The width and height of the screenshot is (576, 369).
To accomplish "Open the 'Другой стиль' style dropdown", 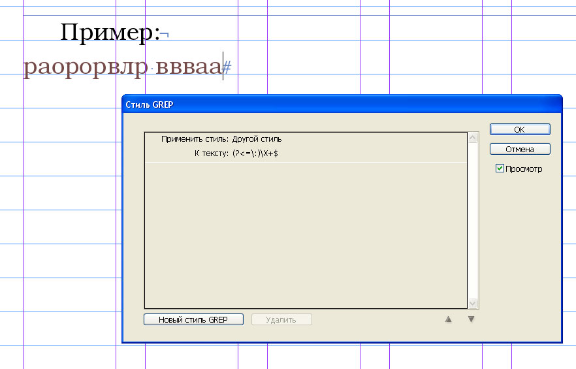I will 257,139.
